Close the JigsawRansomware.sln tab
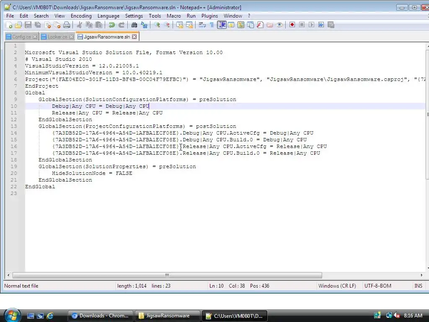The height and width of the screenshot is (322, 429). 134,37
